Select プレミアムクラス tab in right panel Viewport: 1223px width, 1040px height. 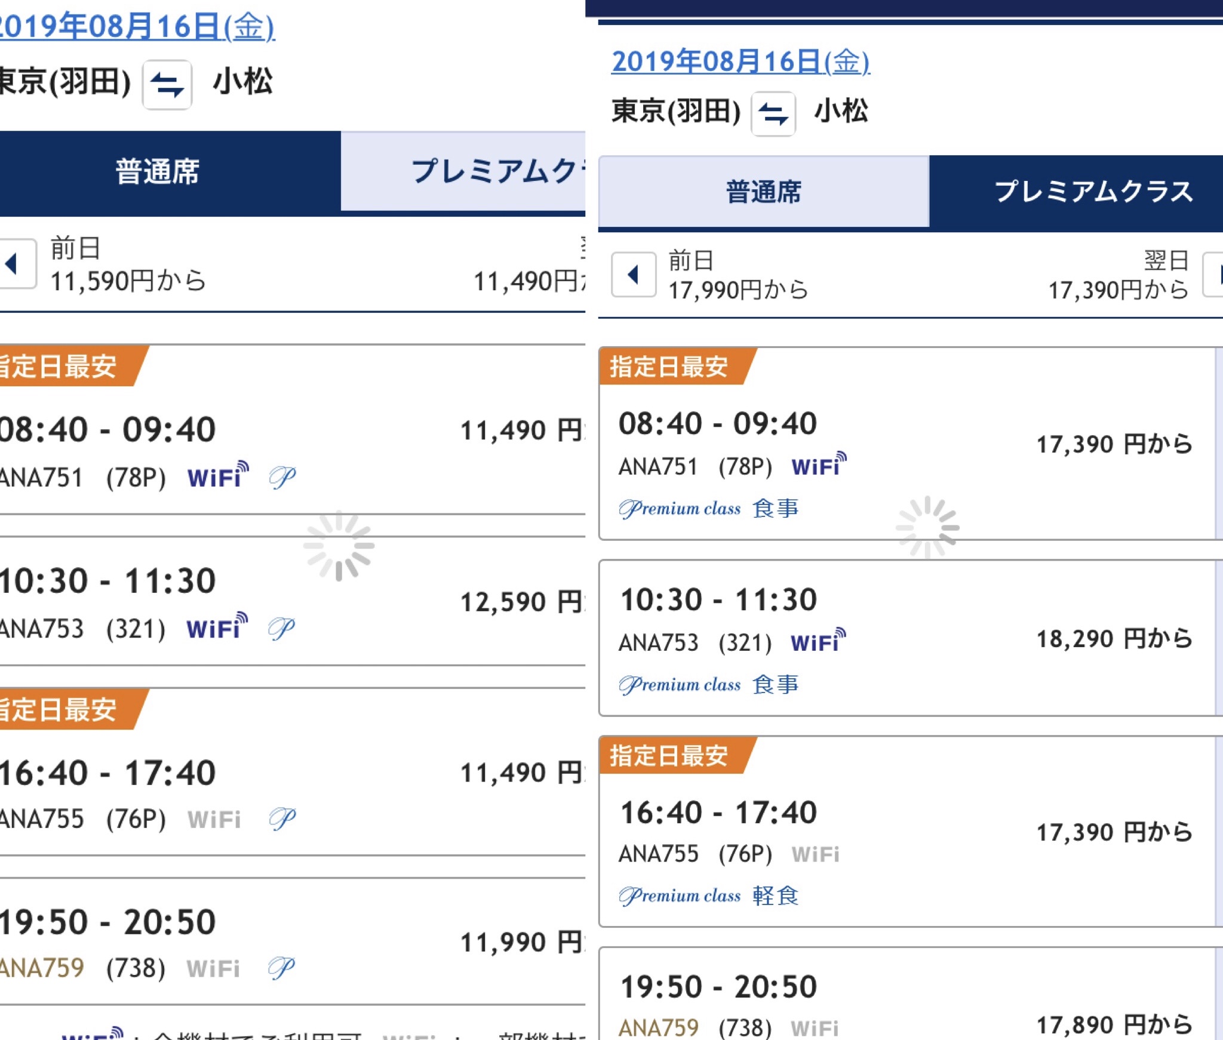click(x=1076, y=192)
